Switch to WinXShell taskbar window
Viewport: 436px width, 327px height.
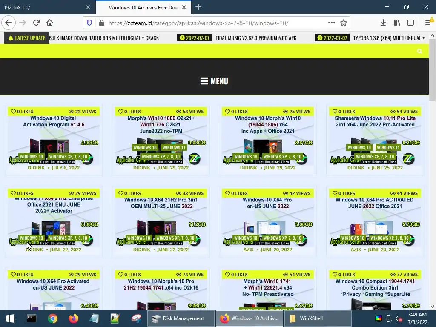318,318
